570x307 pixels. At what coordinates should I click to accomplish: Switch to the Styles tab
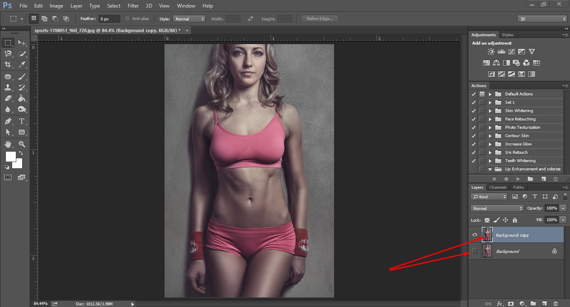pos(507,35)
